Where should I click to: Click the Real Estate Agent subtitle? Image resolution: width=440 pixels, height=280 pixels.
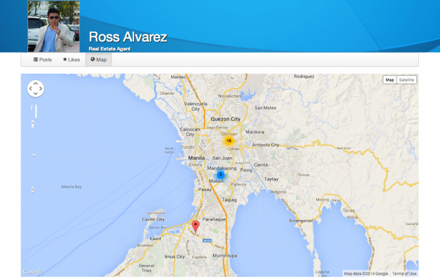tap(110, 49)
